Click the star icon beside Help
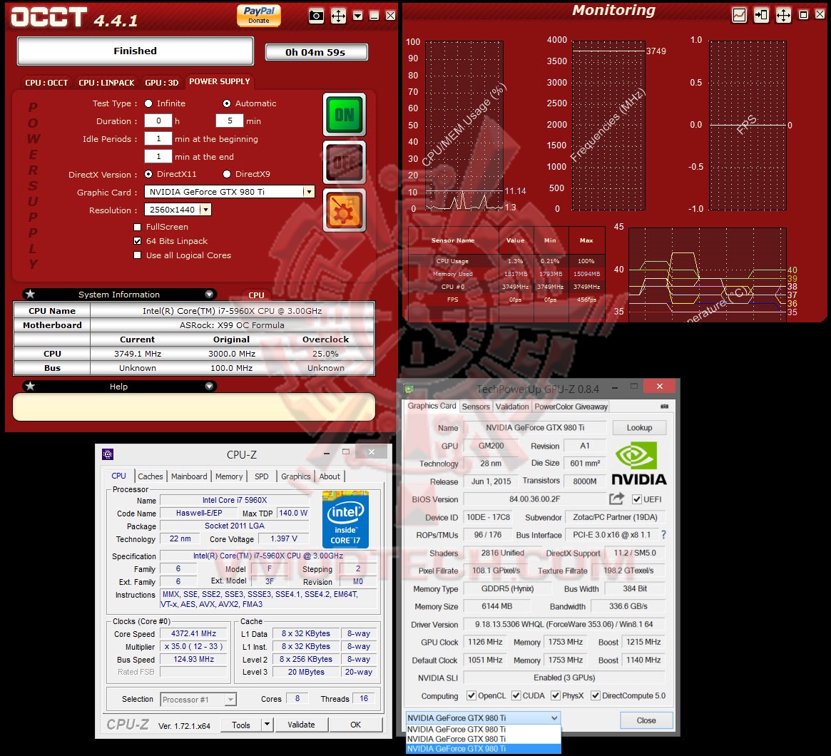Screen dimensions: 831x756 (30, 387)
